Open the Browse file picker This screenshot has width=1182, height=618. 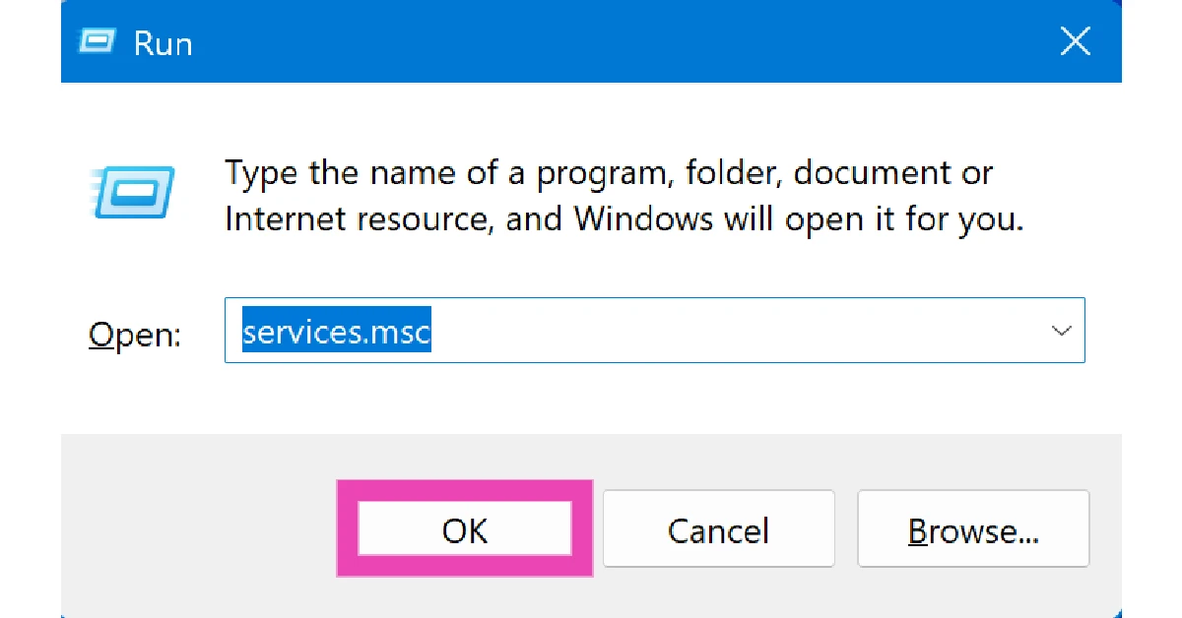tap(973, 528)
